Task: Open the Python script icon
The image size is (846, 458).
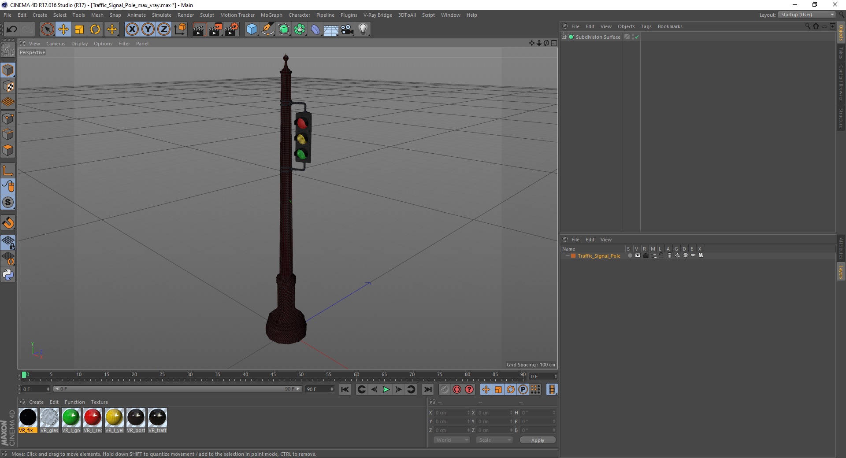Action: pyautogui.click(x=8, y=275)
